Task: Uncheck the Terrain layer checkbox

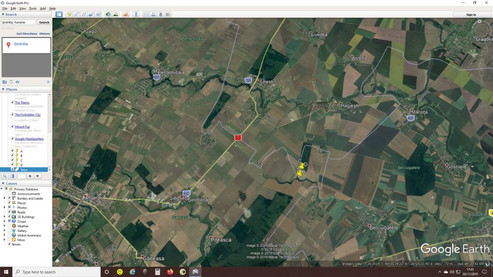Action: tap(9, 244)
